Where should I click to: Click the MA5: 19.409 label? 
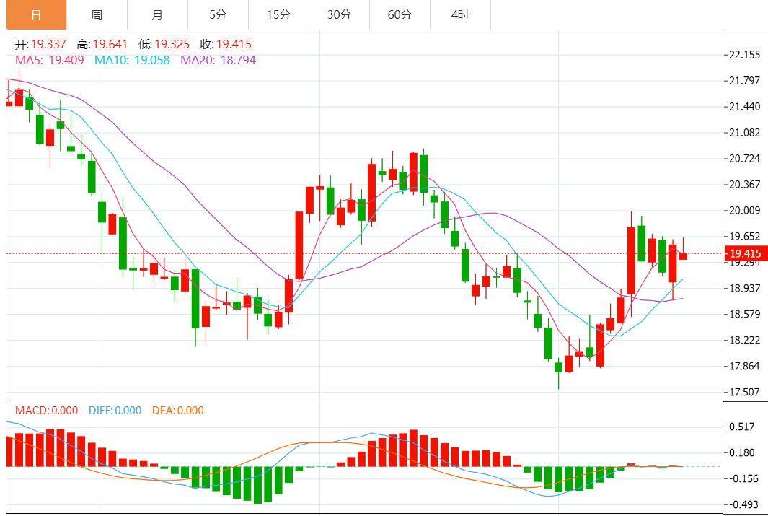click(x=50, y=61)
